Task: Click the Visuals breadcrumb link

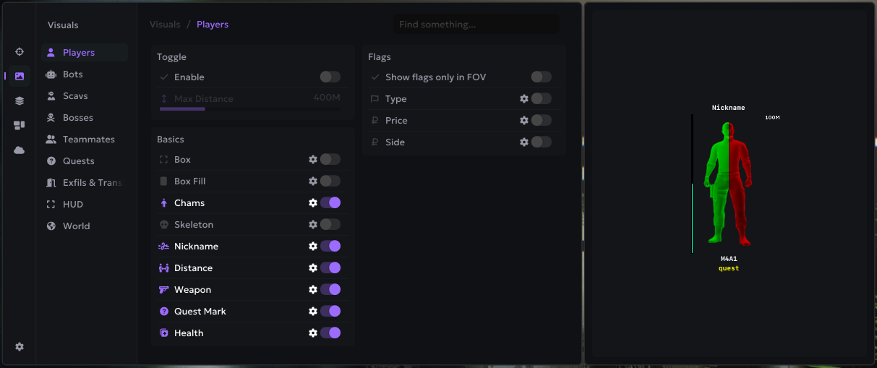Action: point(165,25)
